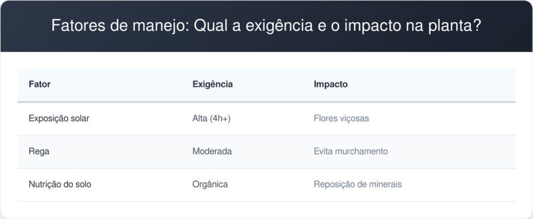
Task: Click the 'Reposição de minerais' cell
Action: [358, 184]
